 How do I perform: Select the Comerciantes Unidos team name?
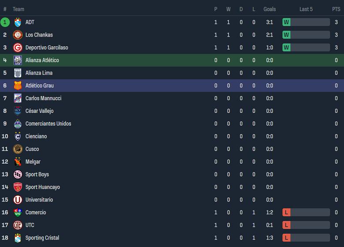pos(48,124)
